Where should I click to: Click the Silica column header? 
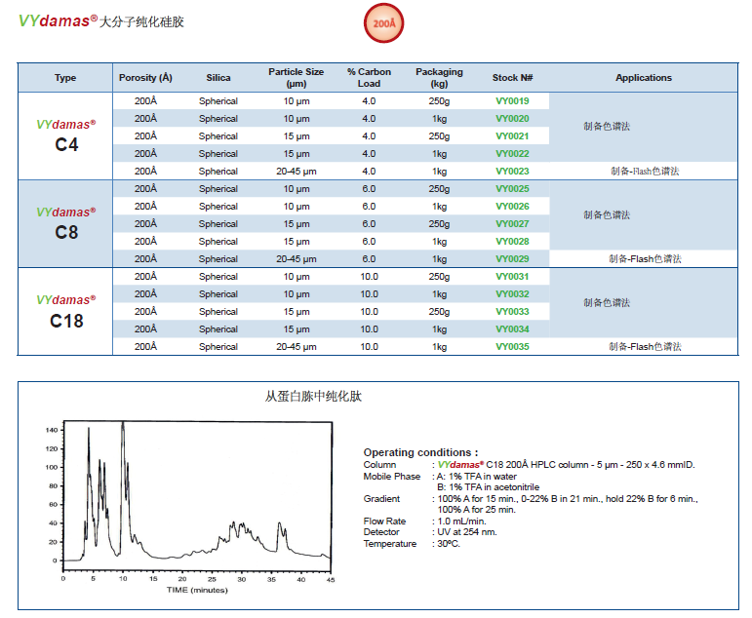(x=218, y=78)
